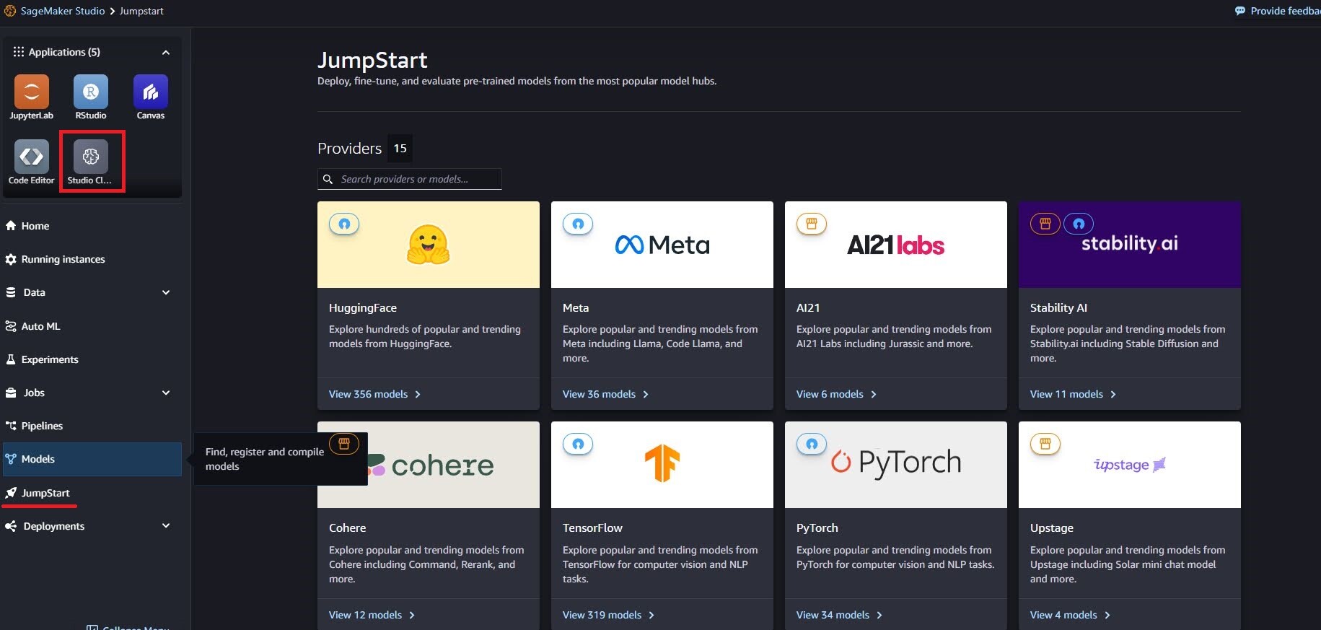This screenshot has height=630, width=1321.
Task: Click the HuggingFace emoji logo
Action: click(428, 245)
